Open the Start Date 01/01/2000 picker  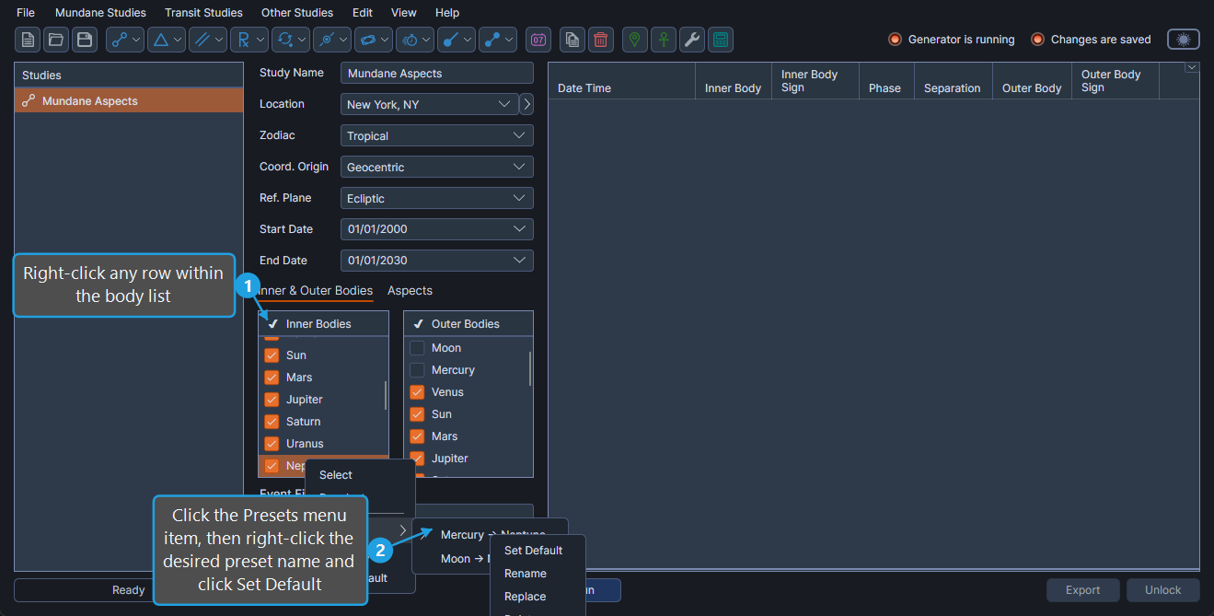click(437, 229)
